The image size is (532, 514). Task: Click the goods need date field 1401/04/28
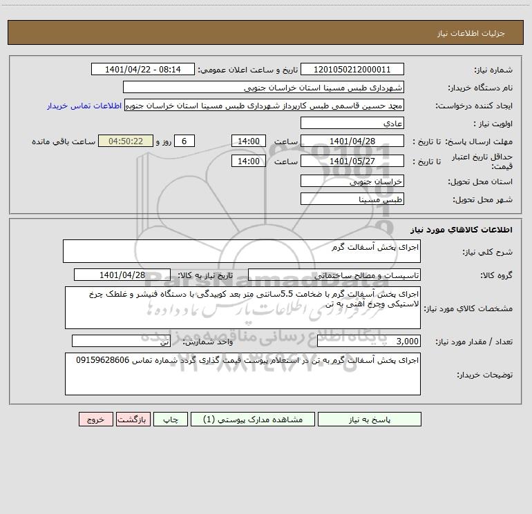click(x=122, y=275)
